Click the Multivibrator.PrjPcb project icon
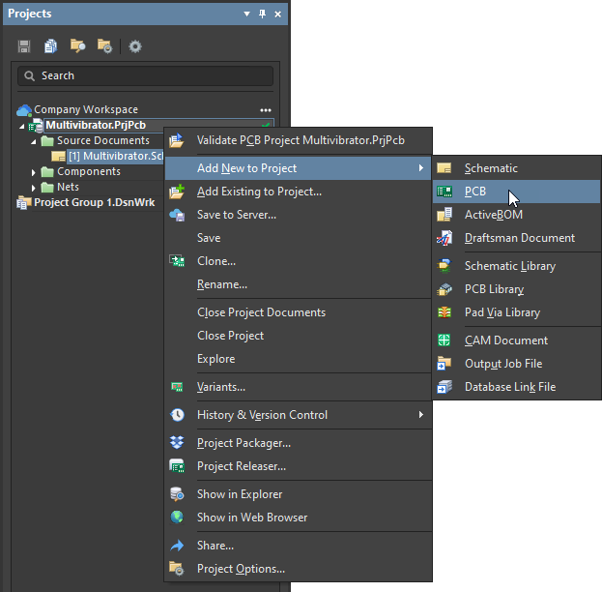The image size is (602, 592). (x=36, y=126)
